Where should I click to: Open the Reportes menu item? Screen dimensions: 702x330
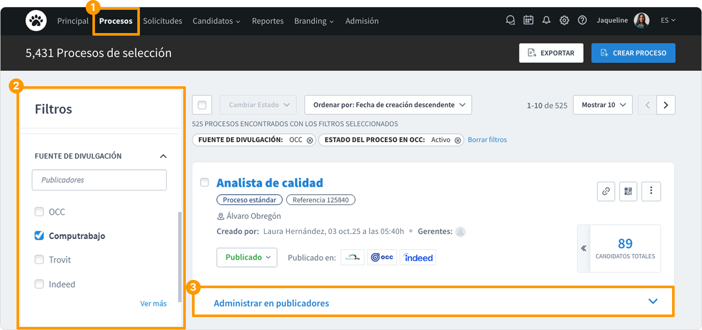(267, 21)
